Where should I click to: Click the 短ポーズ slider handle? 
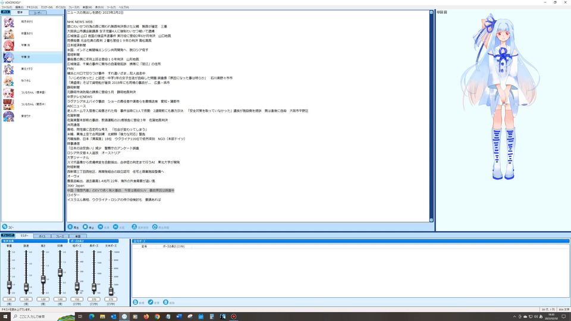coord(77,287)
